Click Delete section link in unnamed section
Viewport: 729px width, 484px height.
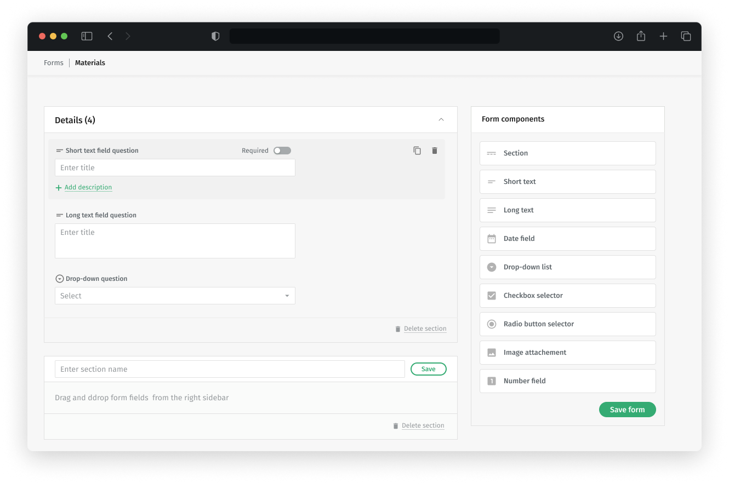tap(423, 425)
